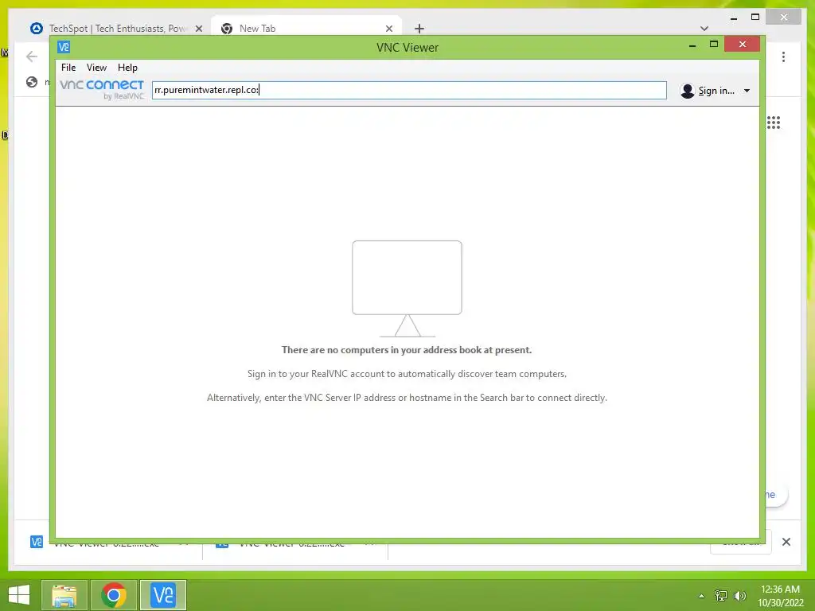Focus the VNC Server address search bar
The height and width of the screenshot is (611, 815).
pos(409,90)
